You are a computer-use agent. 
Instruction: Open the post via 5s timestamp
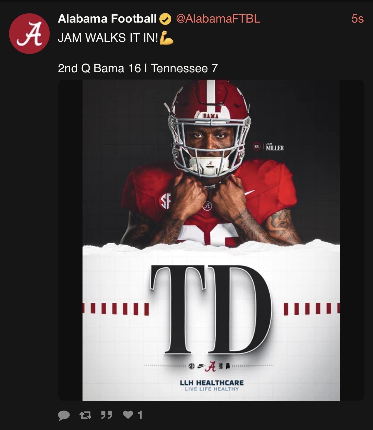pos(357,19)
